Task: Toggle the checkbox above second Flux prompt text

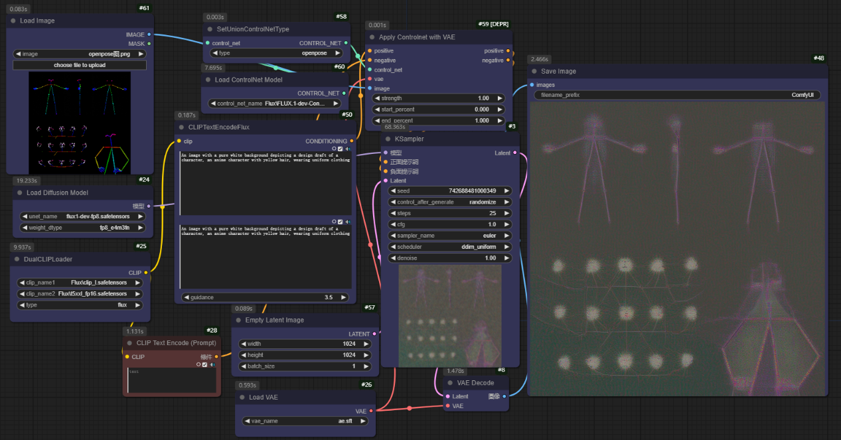Action: (341, 222)
